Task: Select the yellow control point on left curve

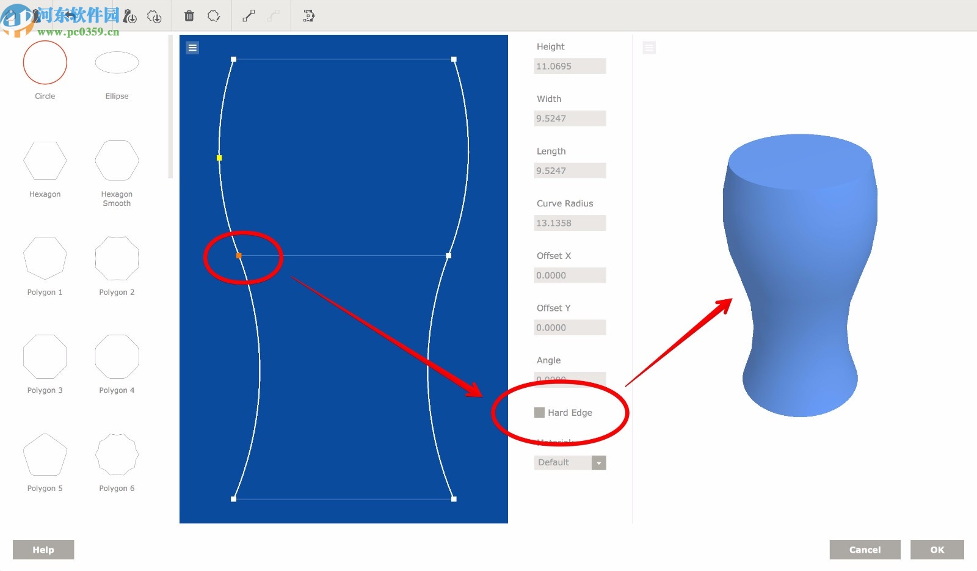Action: coord(219,158)
